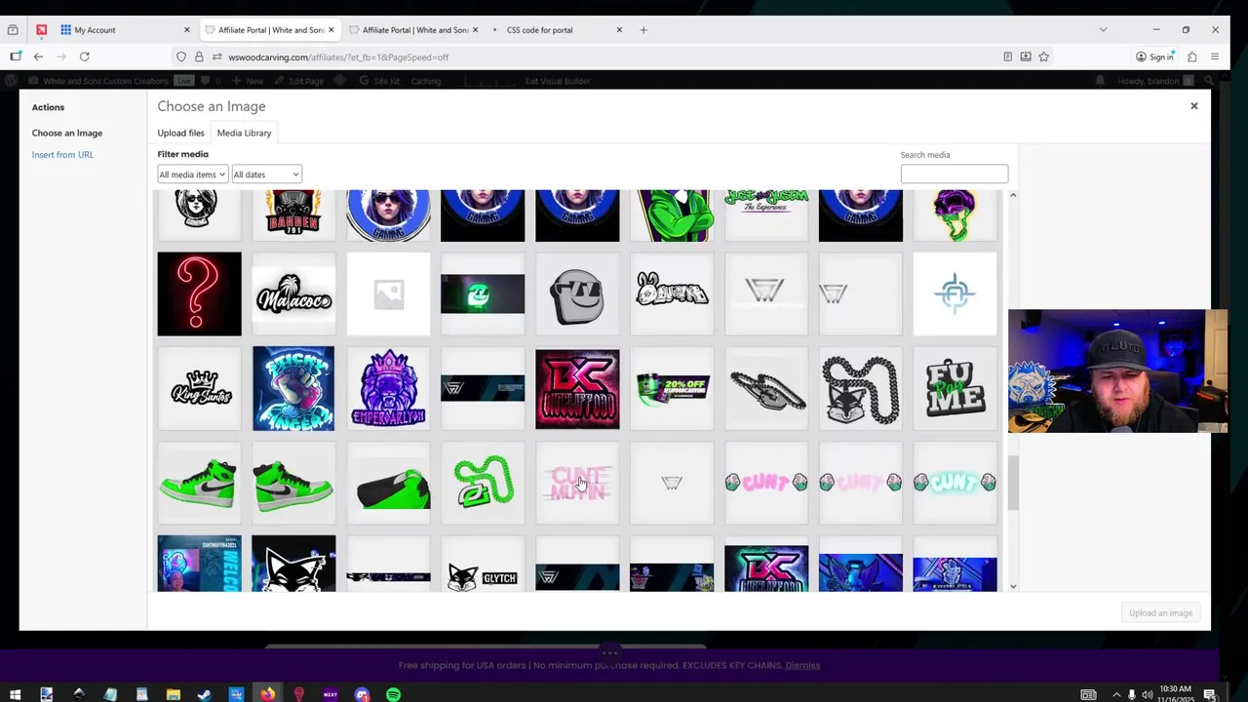1248x702 pixels.
Task: Open Firefox from the taskbar
Action: point(267,694)
